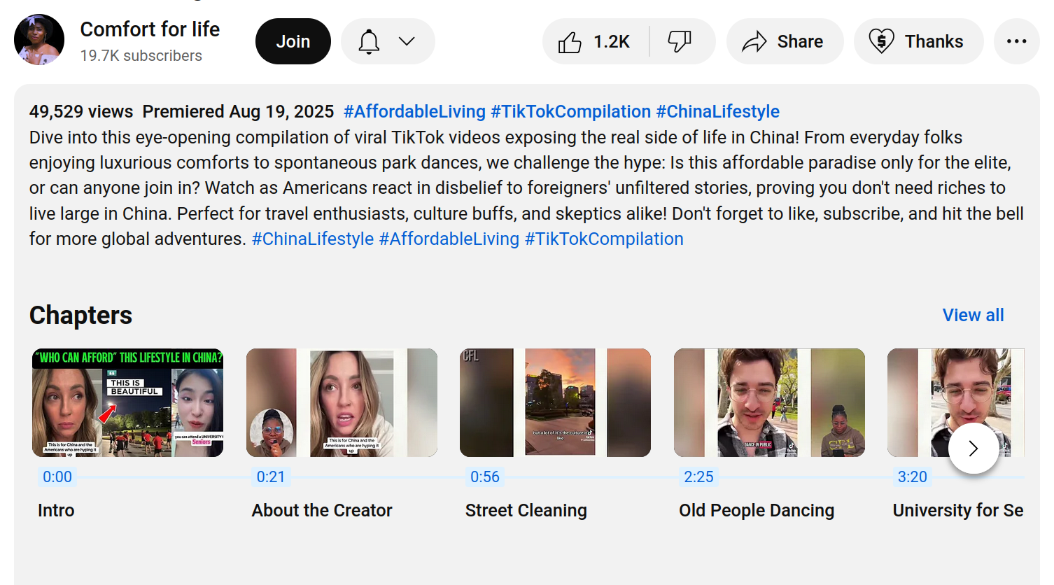Click the Comfort for life channel avatar
Viewport: 1054px width, 585px height.
(x=39, y=41)
